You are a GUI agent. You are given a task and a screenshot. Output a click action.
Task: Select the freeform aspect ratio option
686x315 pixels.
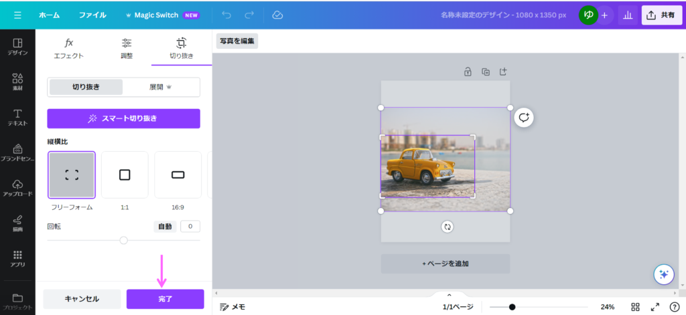[72, 175]
